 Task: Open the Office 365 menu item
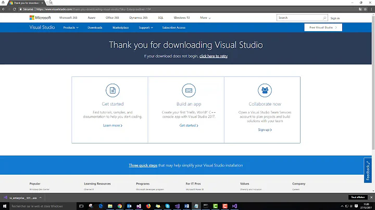pyautogui.click(x=112, y=18)
